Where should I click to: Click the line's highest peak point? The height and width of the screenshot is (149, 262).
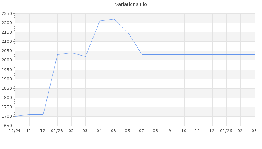click(114, 19)
